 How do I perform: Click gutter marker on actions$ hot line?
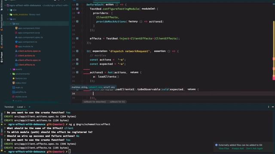coord(77,72)
